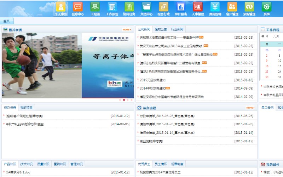Switch to the 规章制度 tab
This screenshot has width=283, height=177.
coord(177,164)
